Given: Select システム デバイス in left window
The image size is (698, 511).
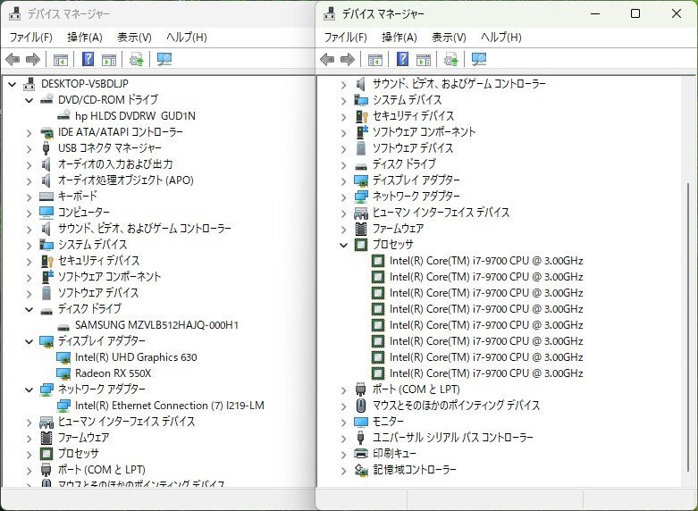Looking at the screenshot, I should pyautogui.click(x=93, y=245).
